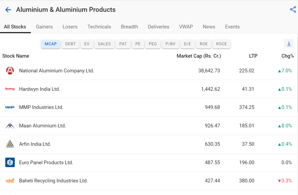
Task: Click the page title Aluminium & Aluminium Products
Action: [x=66, y=10]
